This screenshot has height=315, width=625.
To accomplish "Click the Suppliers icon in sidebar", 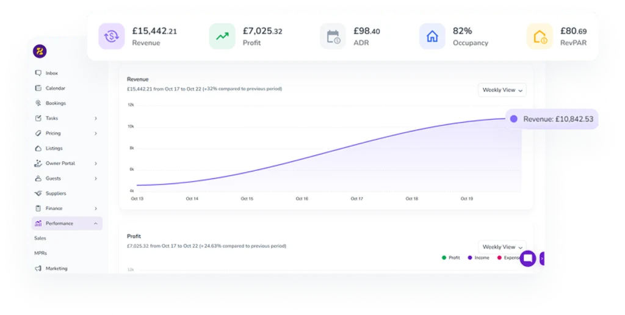I will click(x=38, y=194).
